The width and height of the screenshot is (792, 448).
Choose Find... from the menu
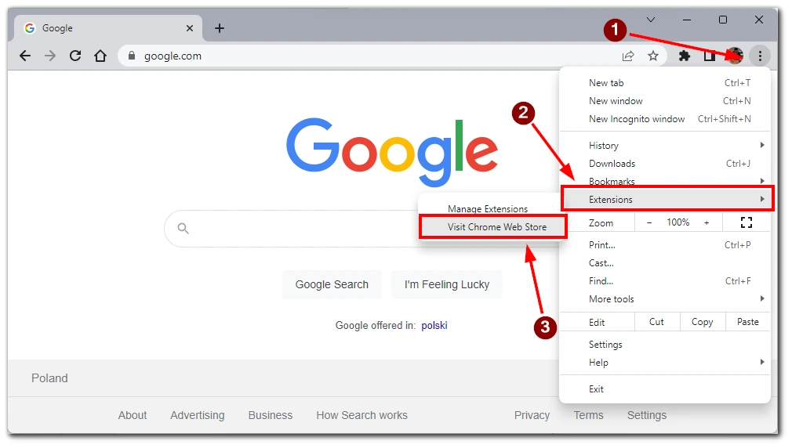coord(665,281)
